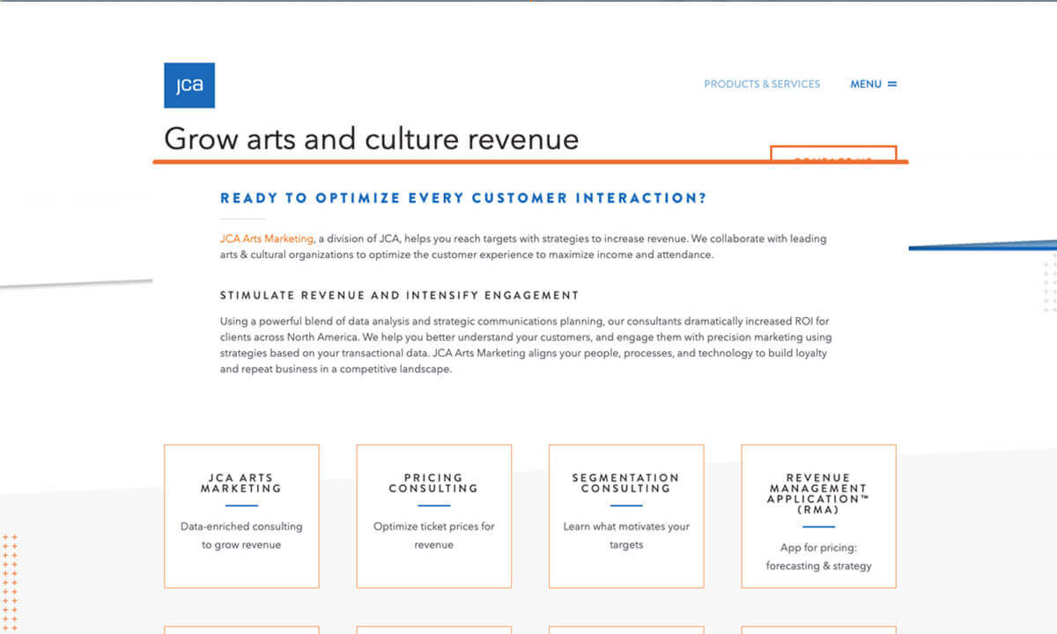Open the hamburger MENU icon
The image size is (1057, 634).
tap(892, 85)
